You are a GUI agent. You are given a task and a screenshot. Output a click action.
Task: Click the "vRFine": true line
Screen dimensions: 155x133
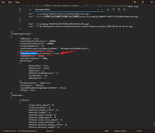pos(27,90)
